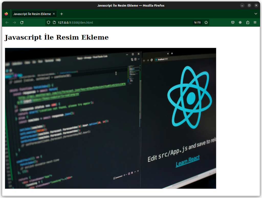Screen dimensions: 262x198
Task: Show site information page icon
Action: [x=54, y=23]
